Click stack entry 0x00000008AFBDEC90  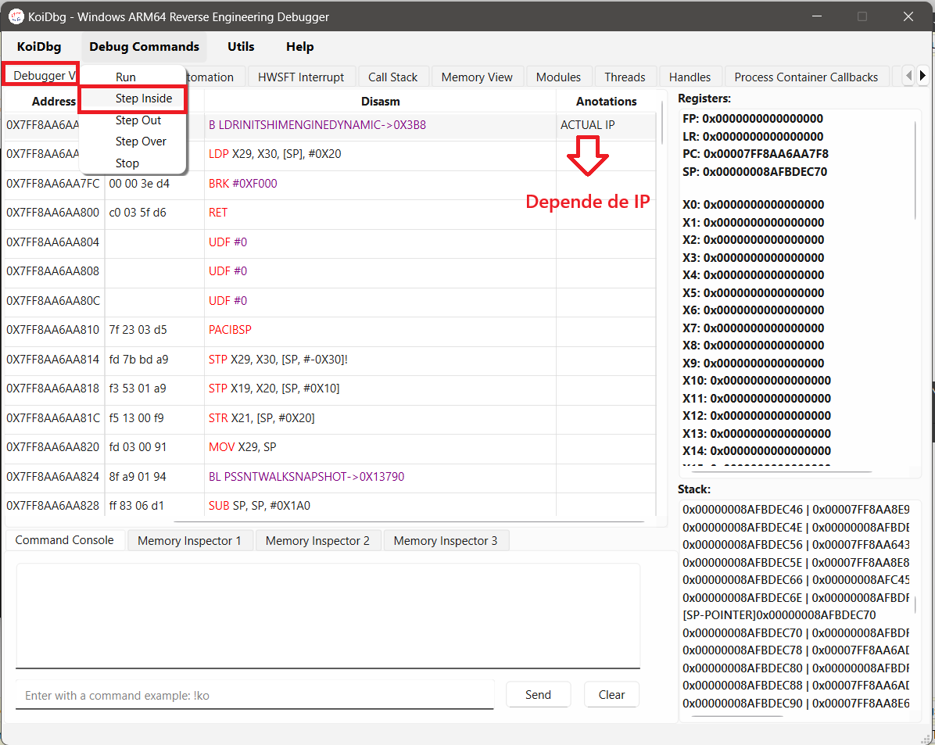pos(796,704)
